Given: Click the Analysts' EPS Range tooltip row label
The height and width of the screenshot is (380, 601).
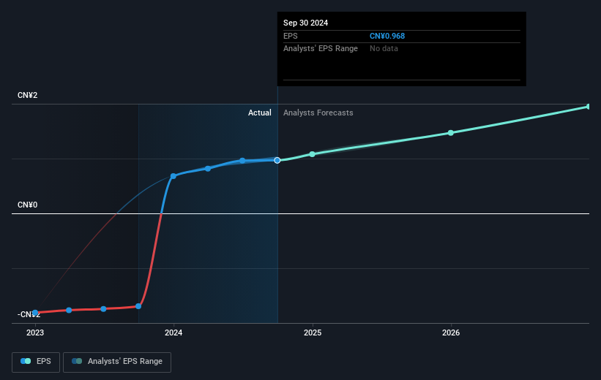Looking at the screenshot, I should tap(321, 49).
